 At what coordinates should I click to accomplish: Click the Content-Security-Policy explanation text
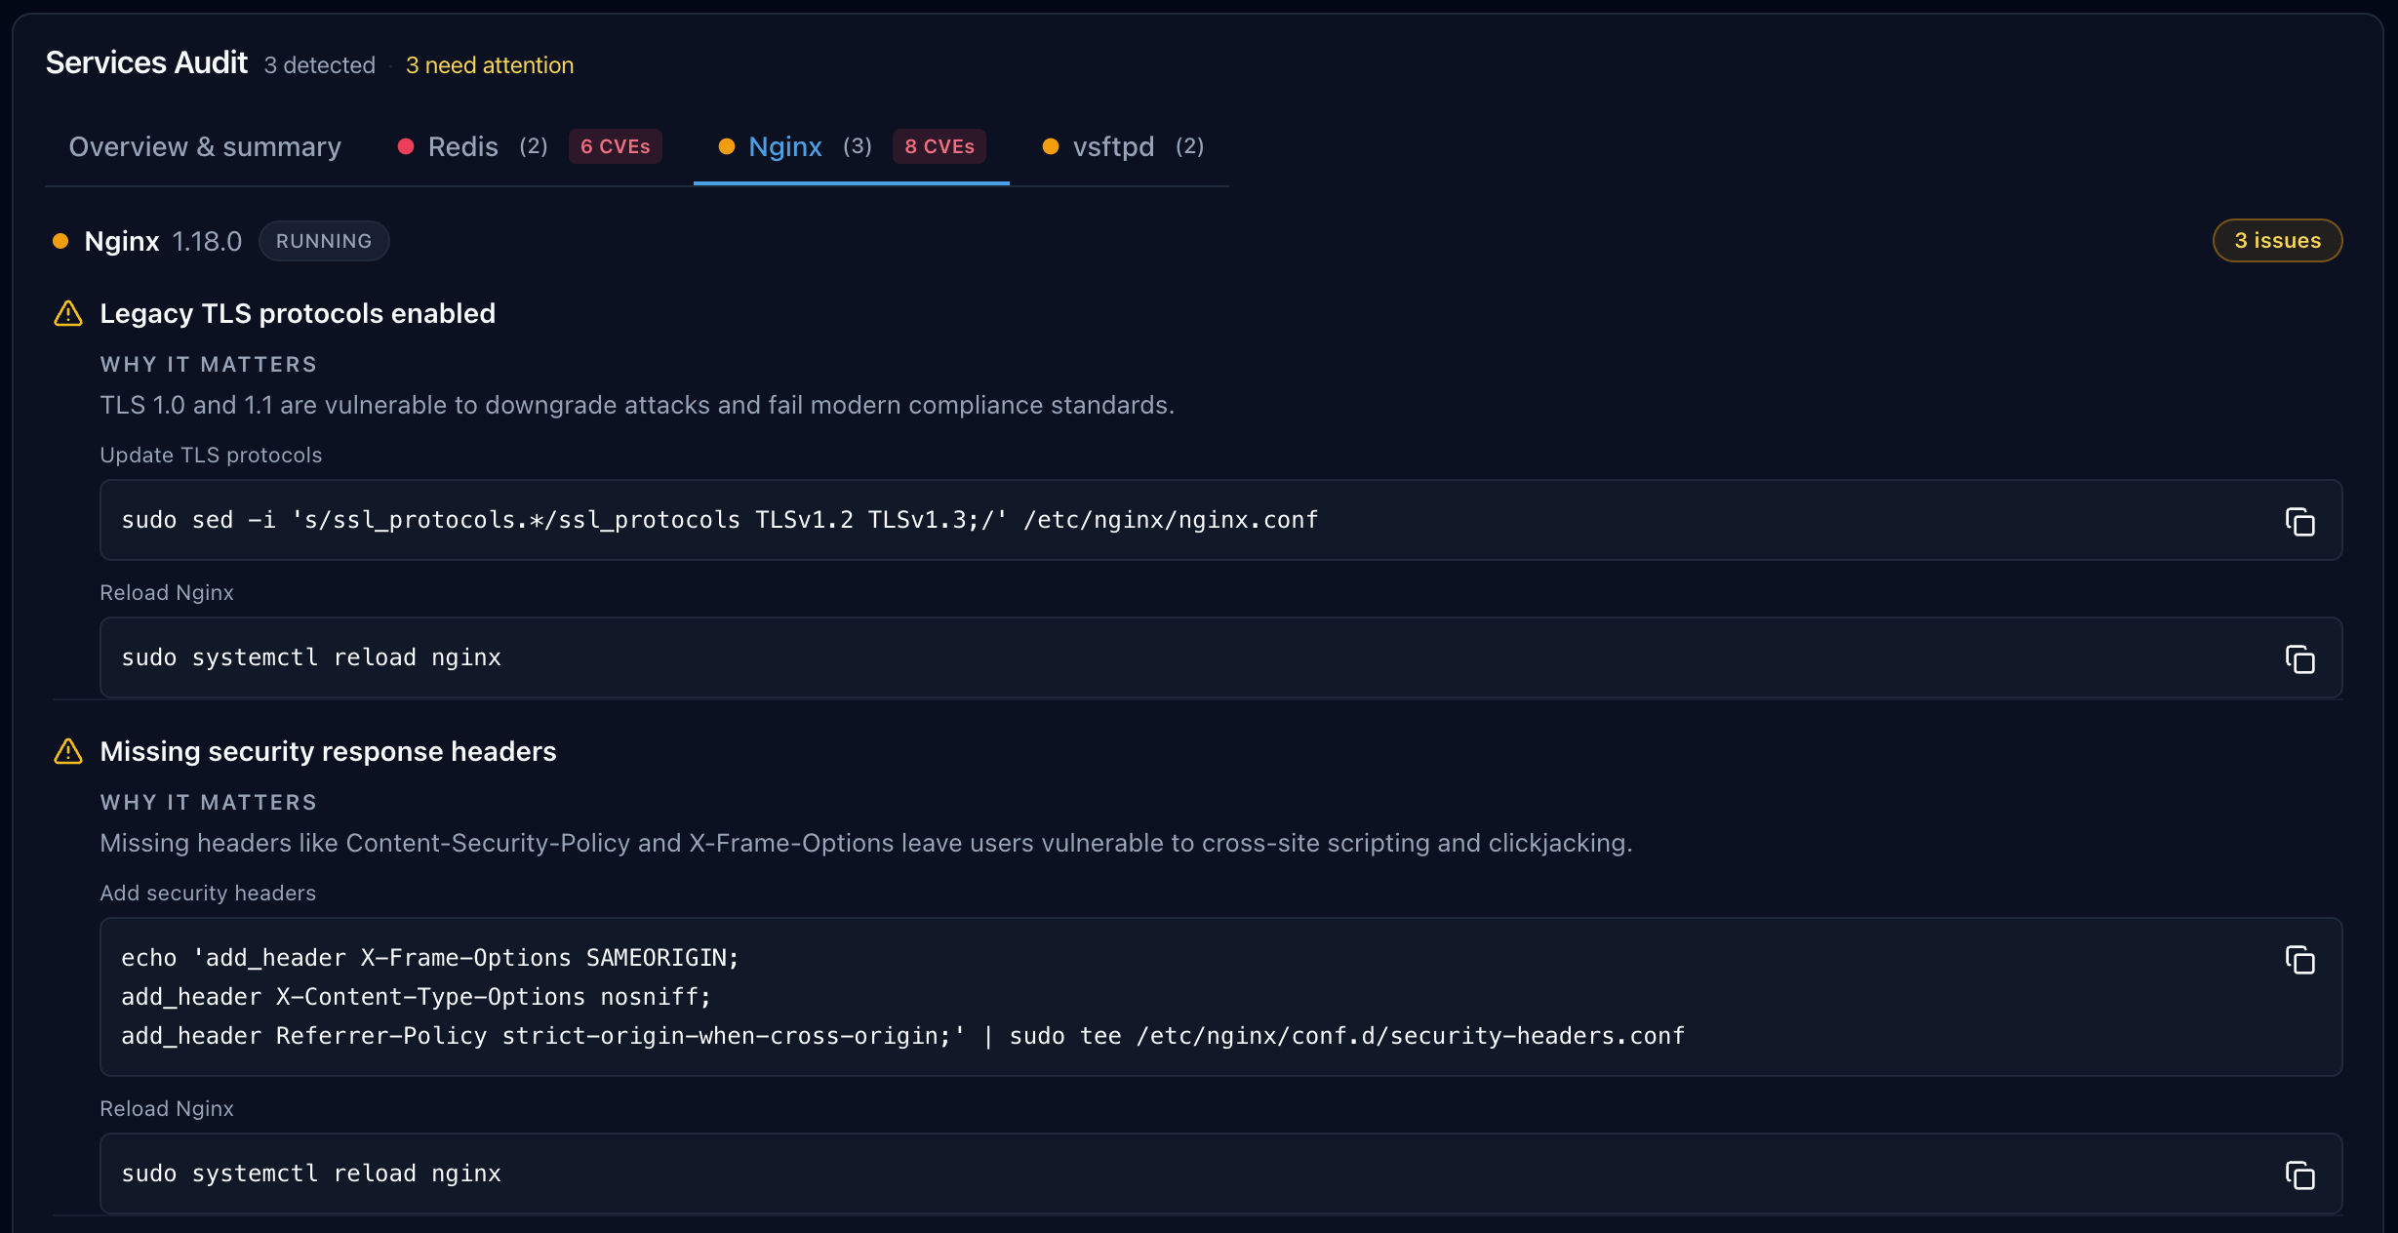pos(866,843)
